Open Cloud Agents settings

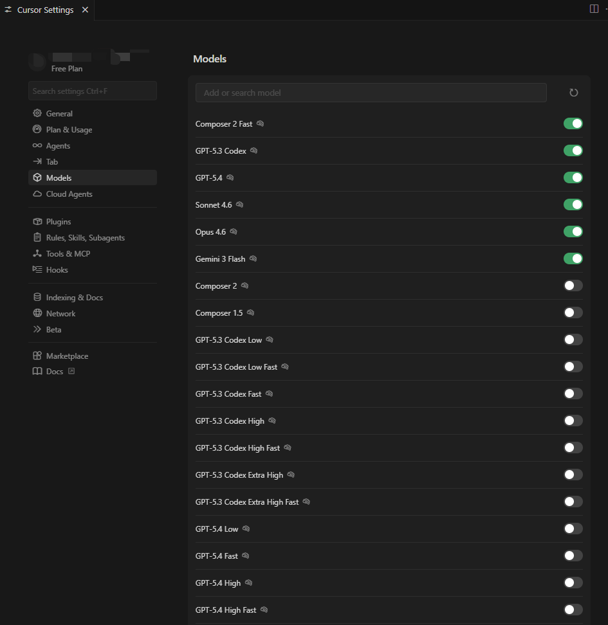tap(93, 194)
